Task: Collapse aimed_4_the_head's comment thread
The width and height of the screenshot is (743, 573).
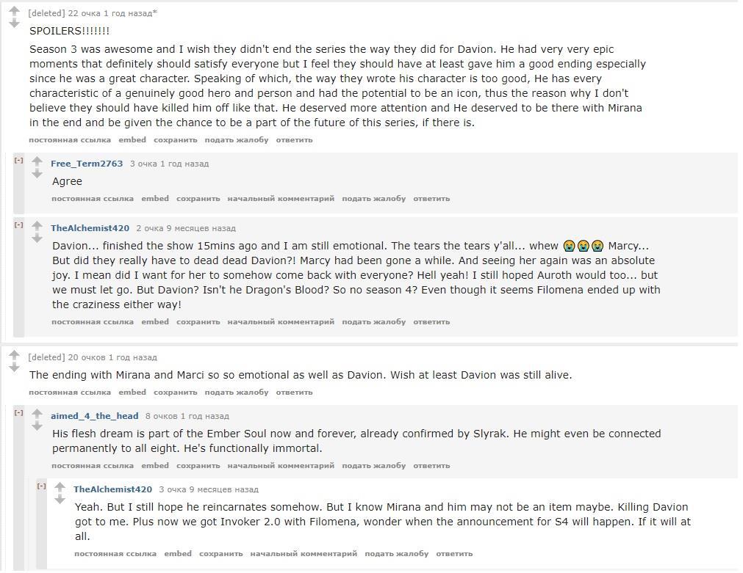Action: pyautogui.click(x=19, y=413)
